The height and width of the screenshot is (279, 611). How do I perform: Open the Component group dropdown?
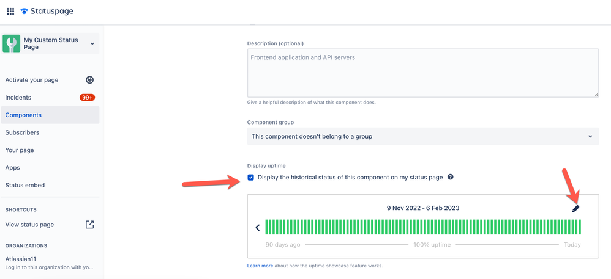(423, 136)
